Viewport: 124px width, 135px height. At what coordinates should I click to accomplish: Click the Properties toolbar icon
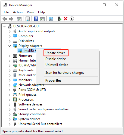pyautogui.click(x=27, y=19)
